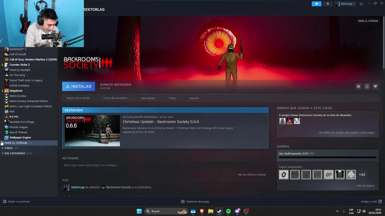Click the third locked achievement icon
This screenshot has height=216, width=385.
click(x=306, y=175)
